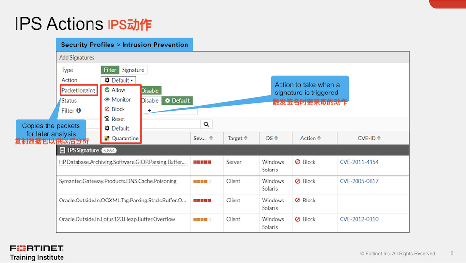Open the CVE-2011-4164 link
The height and width of the screenshot is (263, 466).
point(359,162)
